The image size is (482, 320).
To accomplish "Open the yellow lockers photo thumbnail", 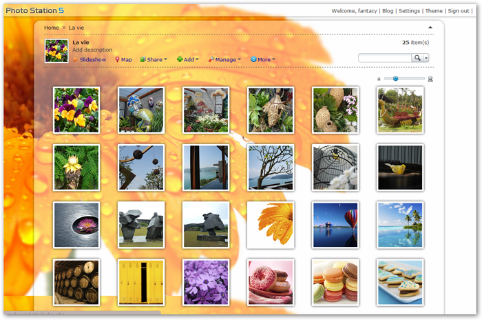I will (141, 283).
